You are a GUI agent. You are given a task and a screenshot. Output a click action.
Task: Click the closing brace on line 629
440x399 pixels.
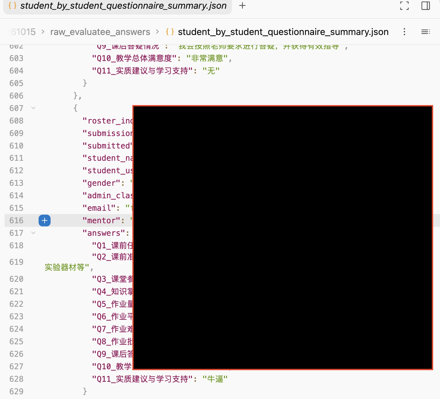click(x=85, y=391)
